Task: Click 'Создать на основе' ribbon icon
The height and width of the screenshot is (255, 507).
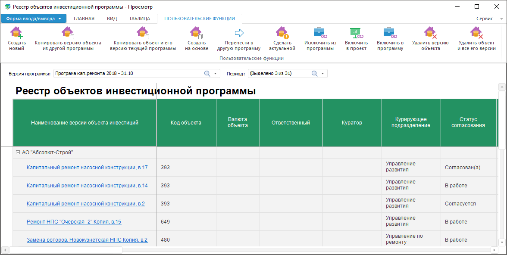Action: (x=197, y=33)
